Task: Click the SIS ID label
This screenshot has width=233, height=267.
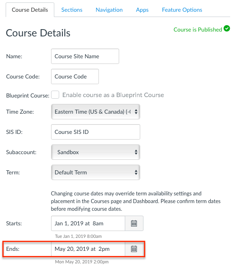Action: pyautogui.click(x=14, y=132)
